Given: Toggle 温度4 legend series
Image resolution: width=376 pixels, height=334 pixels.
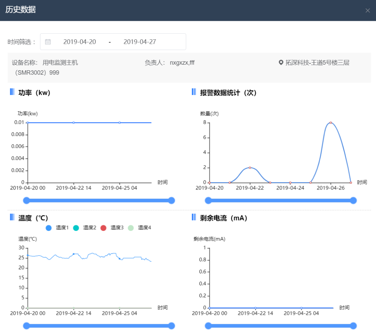Looking at the screenshot, I should click(139, 228).
